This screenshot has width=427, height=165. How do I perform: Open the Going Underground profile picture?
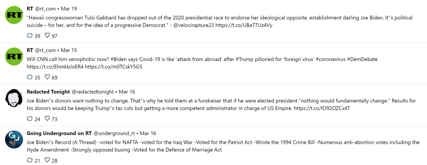pos(14,139)
